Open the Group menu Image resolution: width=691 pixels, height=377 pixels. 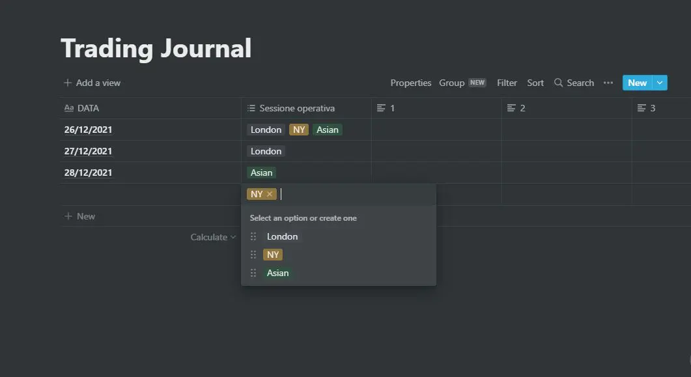(x=452, y=83)
